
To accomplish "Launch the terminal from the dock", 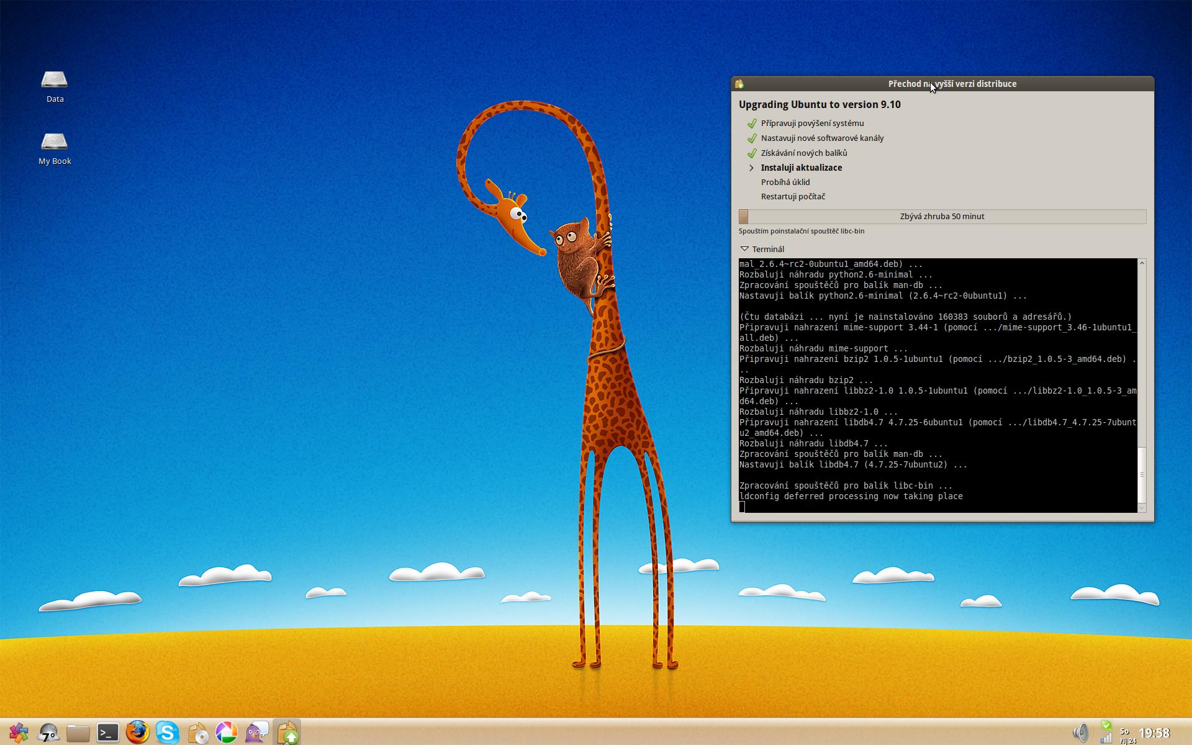I will pos(108,733).
